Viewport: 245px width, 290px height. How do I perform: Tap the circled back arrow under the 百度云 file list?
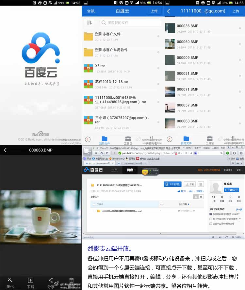88,139
